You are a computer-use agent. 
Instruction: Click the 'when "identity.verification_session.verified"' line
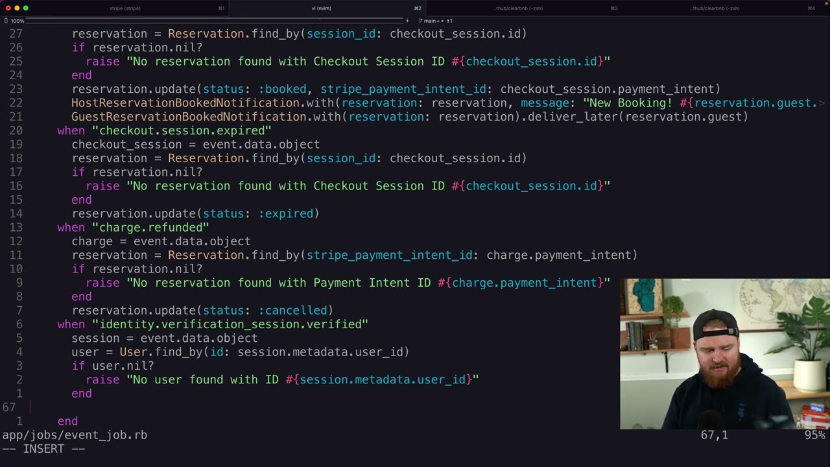(x=213, y=324)
